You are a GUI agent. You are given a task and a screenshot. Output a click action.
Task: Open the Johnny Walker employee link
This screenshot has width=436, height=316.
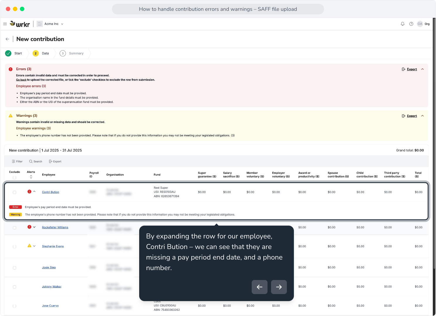tap(52, 287)
